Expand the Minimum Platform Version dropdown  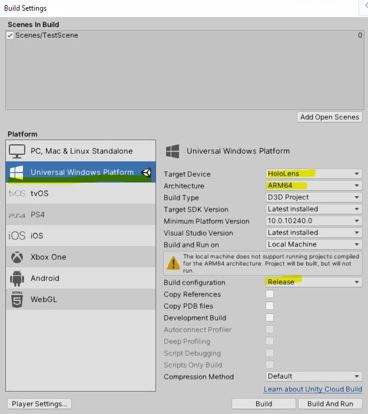[x=314, y=221]
